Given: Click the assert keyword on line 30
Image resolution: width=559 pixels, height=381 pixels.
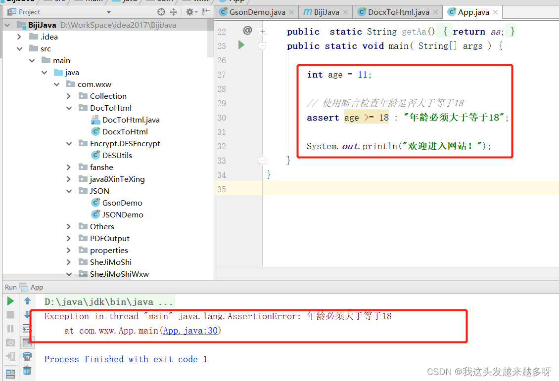Looking at the screenshot, I should click(x=323, y=118).
